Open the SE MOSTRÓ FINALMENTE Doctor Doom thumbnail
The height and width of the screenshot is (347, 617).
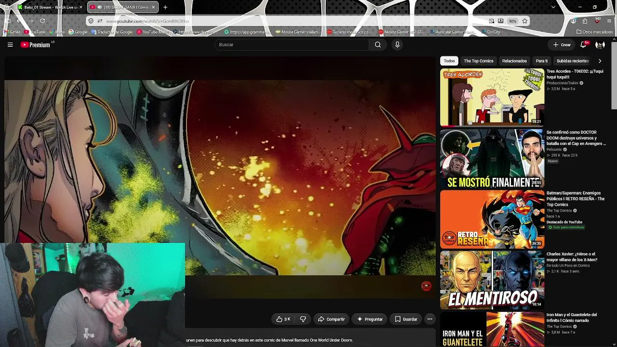[x=492, y=159]
